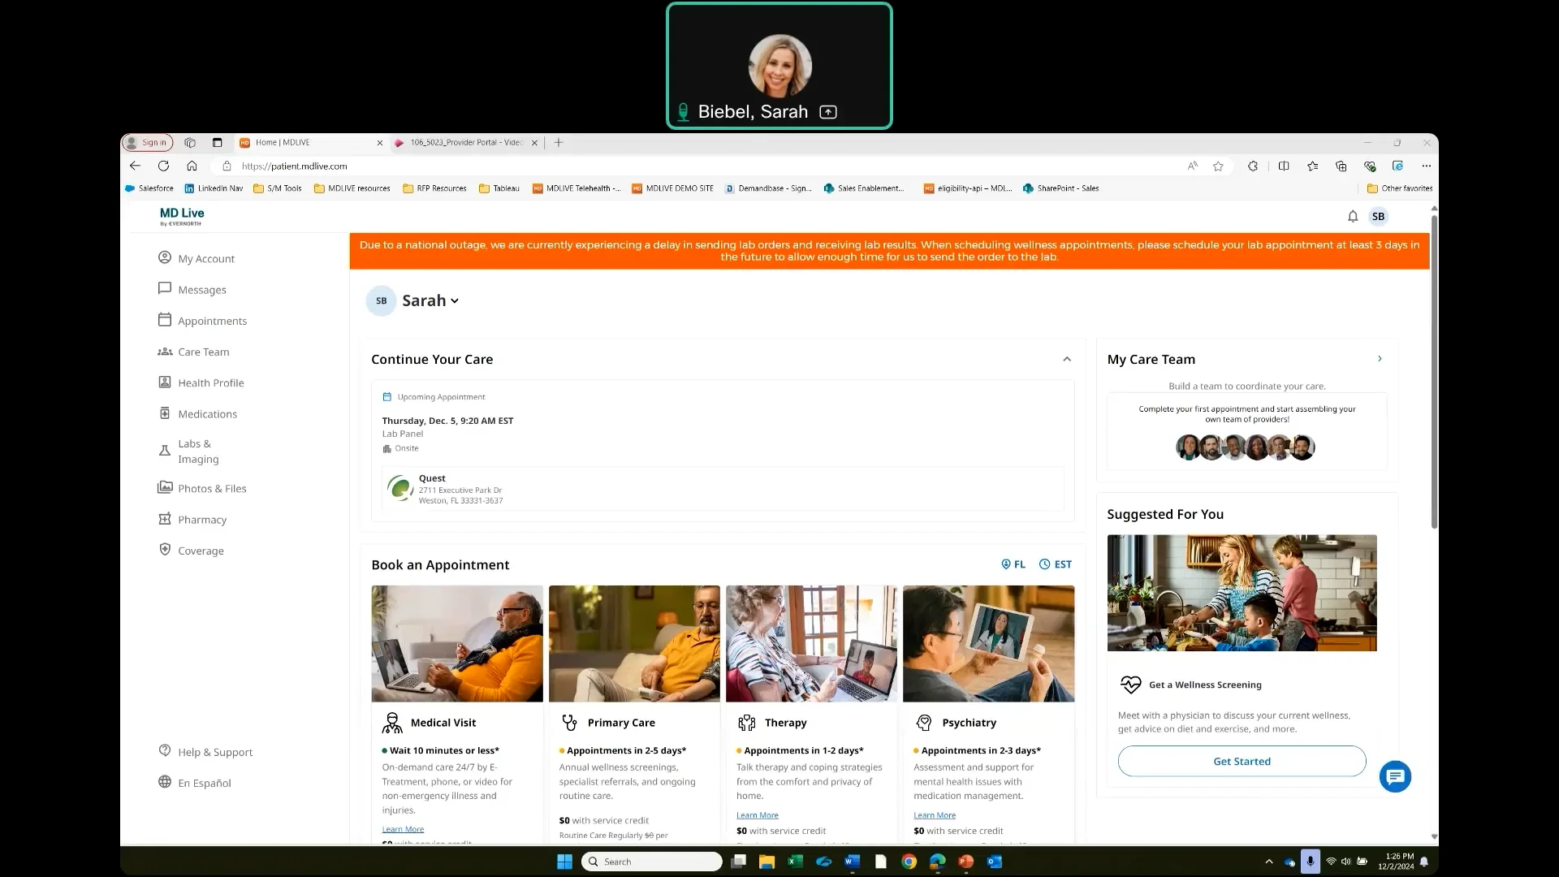This screenshot has height=877, width=1559.
Task: Collapse the Continue Your Care section
Action: pyautogui.click(x=1067, y=359)
